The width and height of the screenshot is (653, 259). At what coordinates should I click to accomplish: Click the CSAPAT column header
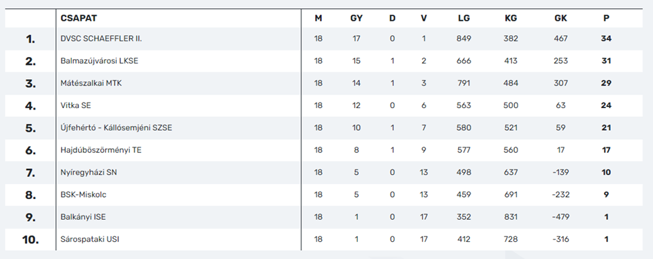coord(79,19)
